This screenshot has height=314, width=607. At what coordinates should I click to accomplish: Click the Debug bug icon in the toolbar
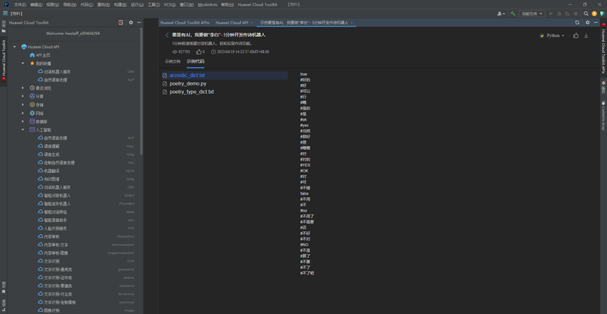pos(559,13)
